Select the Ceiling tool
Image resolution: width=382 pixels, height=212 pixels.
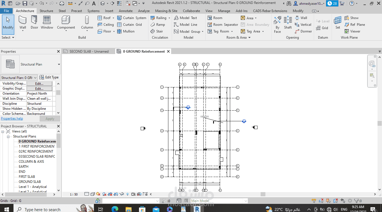coord(105,25)
